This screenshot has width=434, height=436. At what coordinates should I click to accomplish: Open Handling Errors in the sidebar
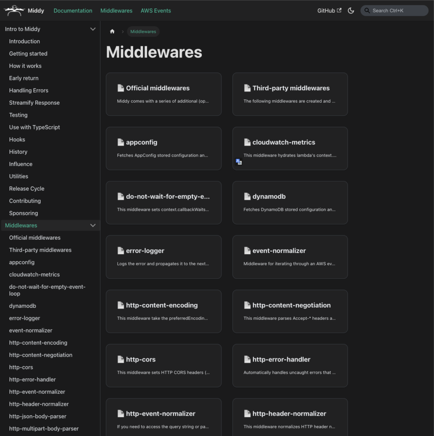pos(28,90)
